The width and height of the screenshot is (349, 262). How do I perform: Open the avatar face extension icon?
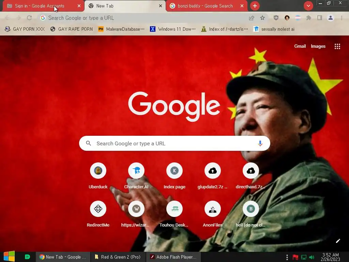click(x=287, y=18)
